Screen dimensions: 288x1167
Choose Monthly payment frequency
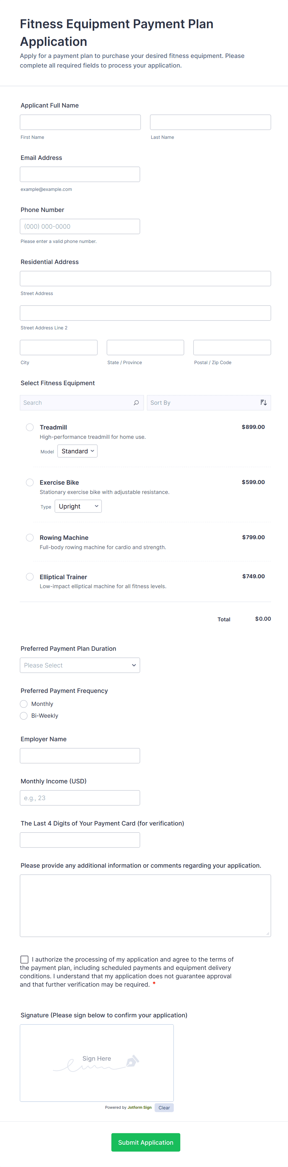pos(24,704)
